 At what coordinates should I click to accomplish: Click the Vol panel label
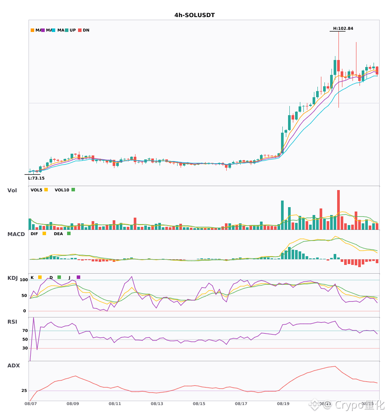[12, 190]
